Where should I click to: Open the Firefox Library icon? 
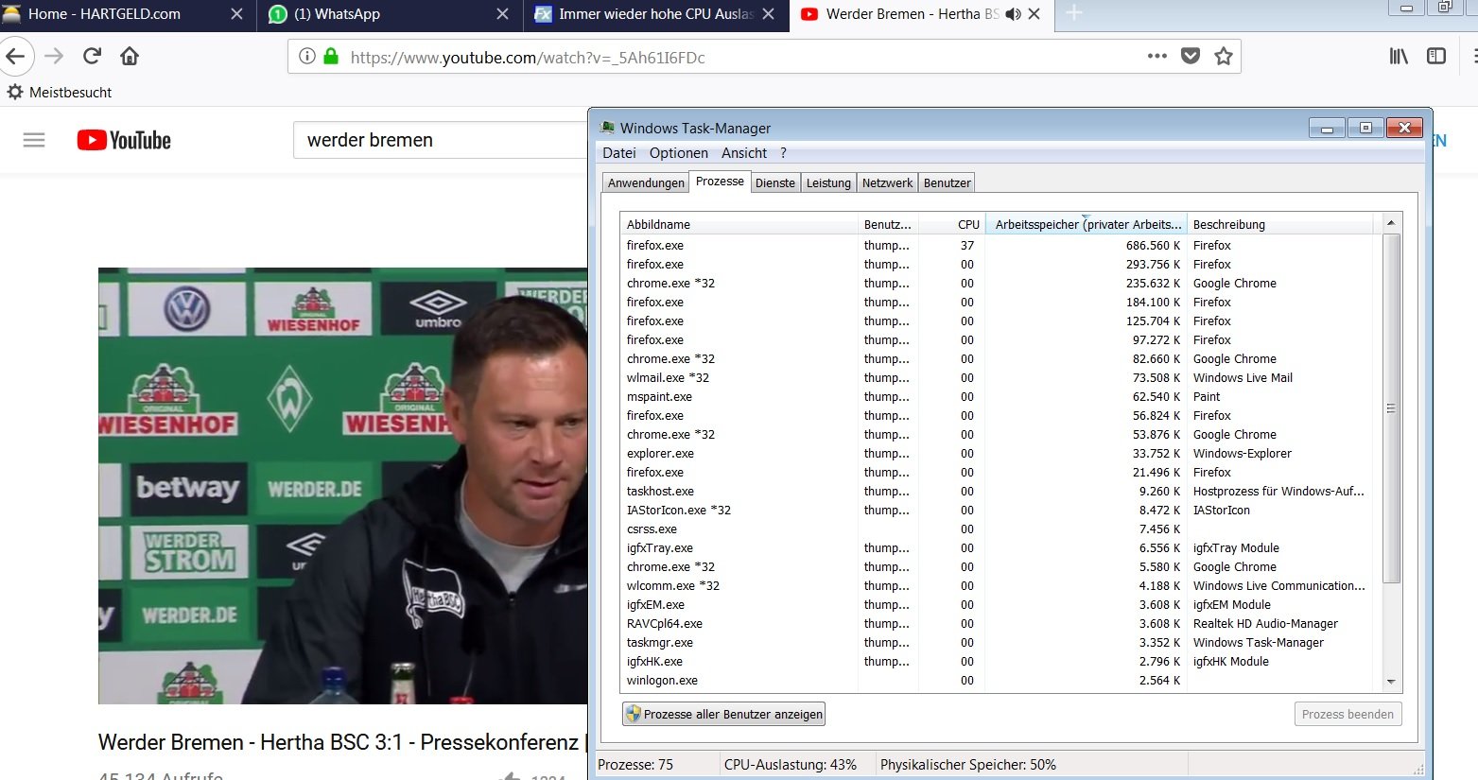pos(1399,57)
